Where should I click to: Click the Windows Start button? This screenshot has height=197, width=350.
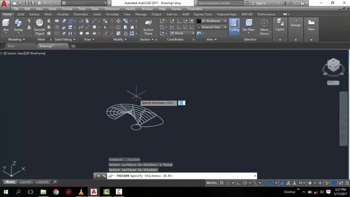click(x=5, y=192)
